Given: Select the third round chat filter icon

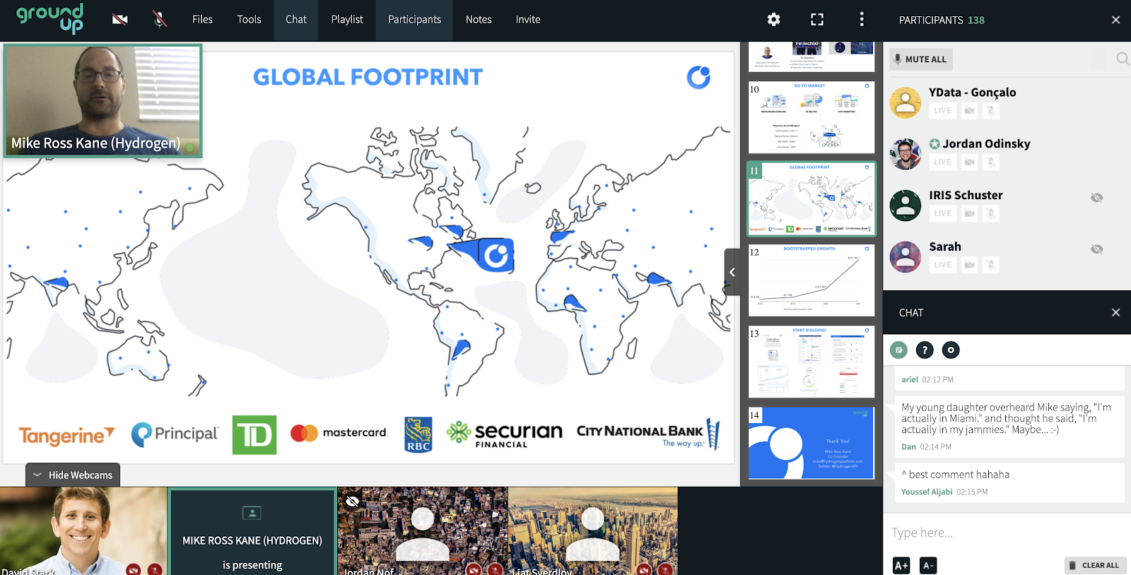Looking at the screenshot, I should coord(951,350).
